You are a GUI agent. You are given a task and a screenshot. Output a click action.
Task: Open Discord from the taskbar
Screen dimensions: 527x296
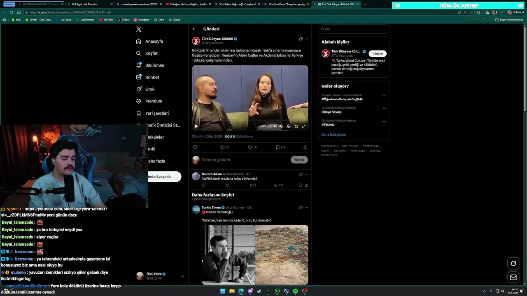(250, 291)
